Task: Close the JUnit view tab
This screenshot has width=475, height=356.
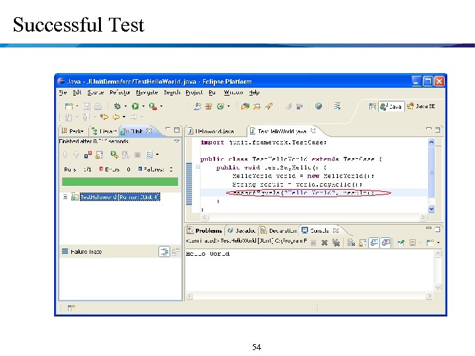Action: [x=148, y=131]
